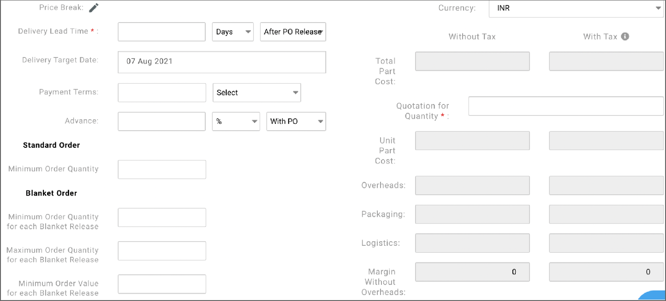Open the Days unit dropdown
The image size is (666, 301).
coord(232,32)
